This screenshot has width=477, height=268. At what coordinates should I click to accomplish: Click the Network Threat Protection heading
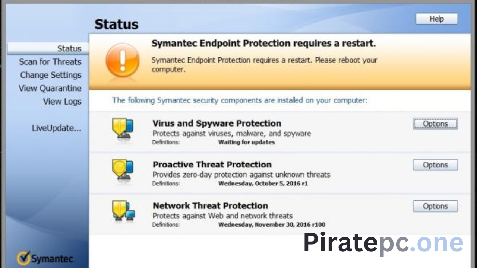coord(210,206)
